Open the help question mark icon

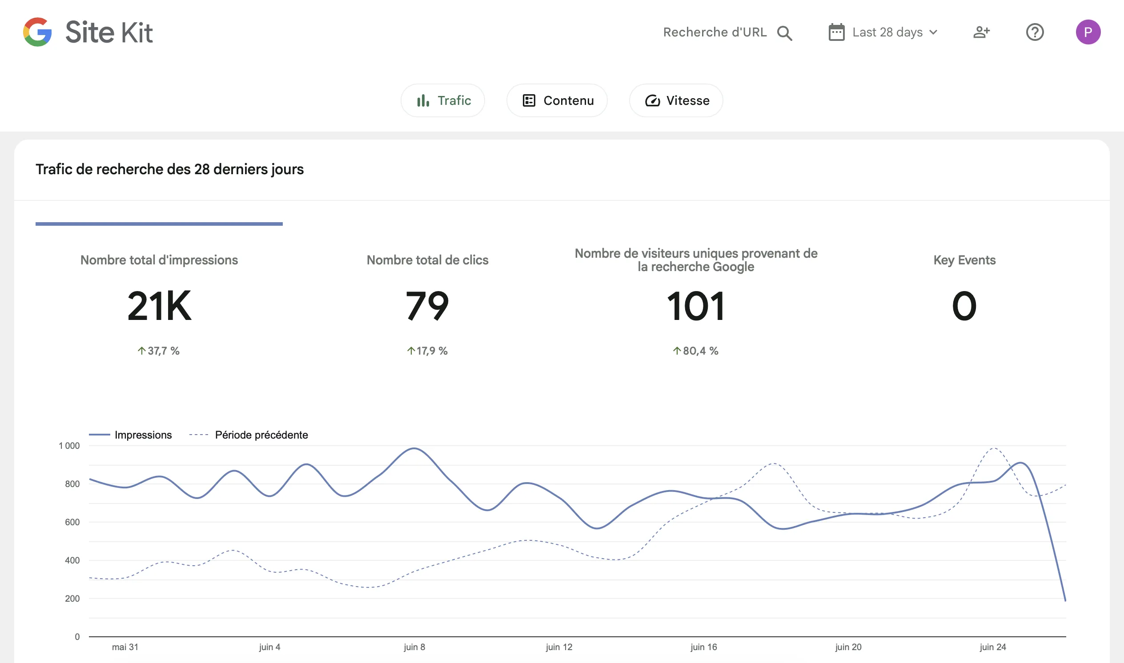[x=1035, y=32]
